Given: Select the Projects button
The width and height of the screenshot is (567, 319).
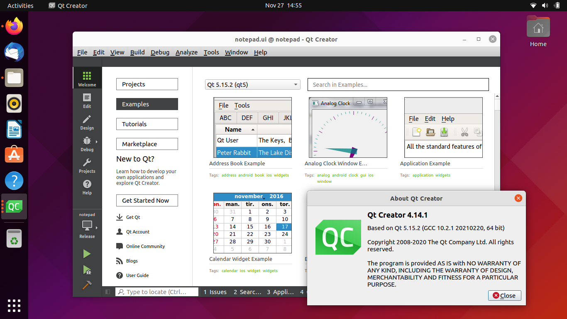Looking at the screenshot, I should pos(147,84).
